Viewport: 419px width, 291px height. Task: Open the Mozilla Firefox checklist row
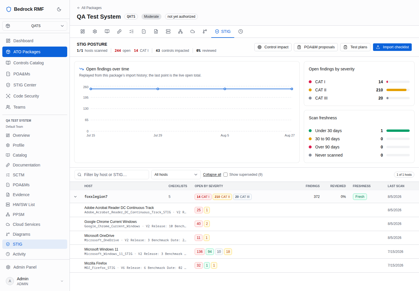[244, 265]
